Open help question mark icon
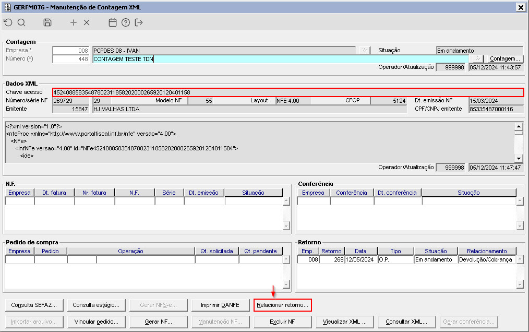Viewport: 529px width, 332px height. point(126,22)
